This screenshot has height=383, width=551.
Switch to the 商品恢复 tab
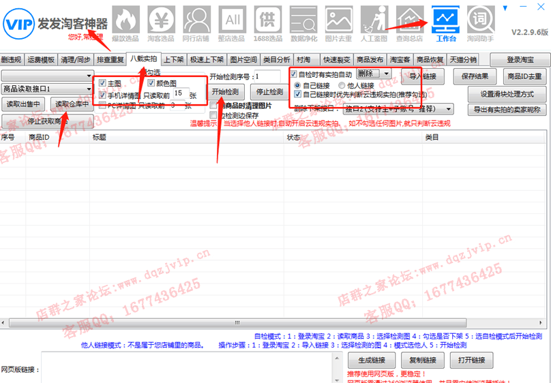click(x=430, y=60)
